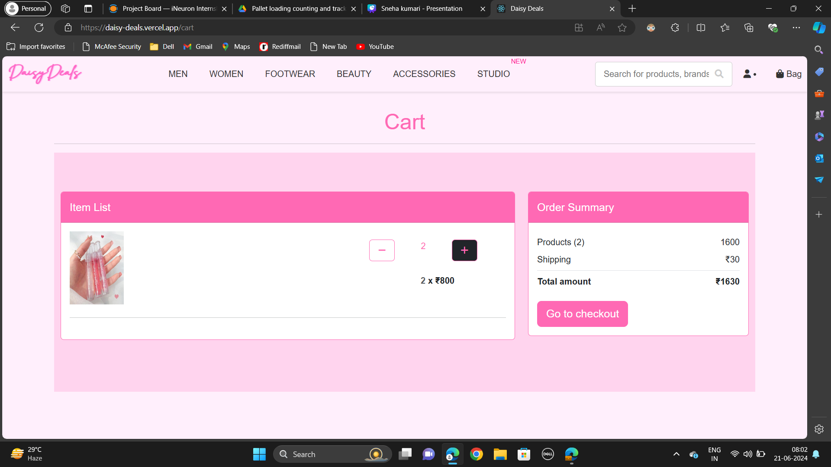Open the user account menu icon

(749, 74)
